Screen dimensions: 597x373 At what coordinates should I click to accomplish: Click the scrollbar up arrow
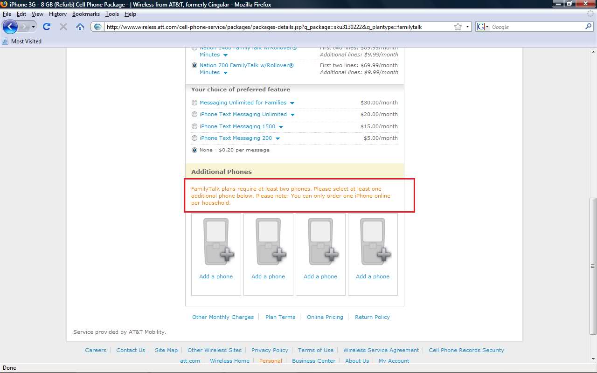pos(593,51)
